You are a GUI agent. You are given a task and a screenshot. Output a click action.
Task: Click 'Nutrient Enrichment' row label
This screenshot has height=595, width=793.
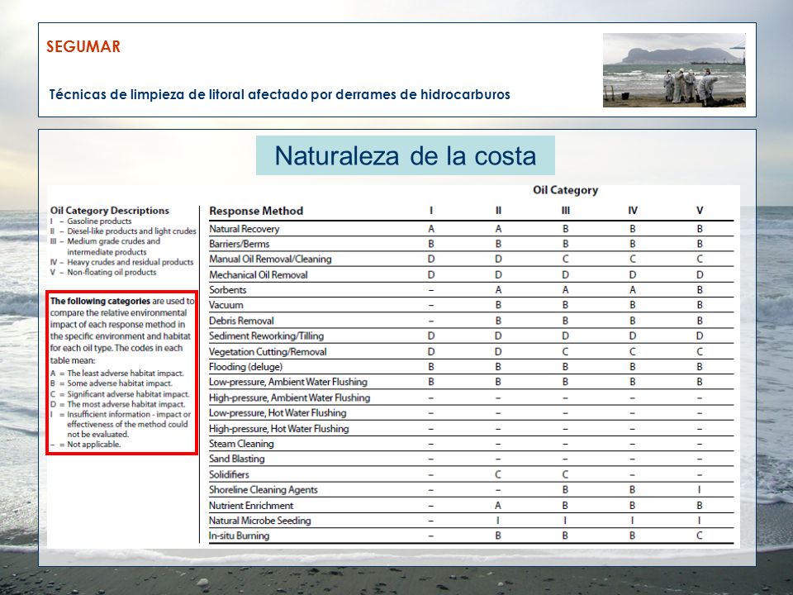251,506
